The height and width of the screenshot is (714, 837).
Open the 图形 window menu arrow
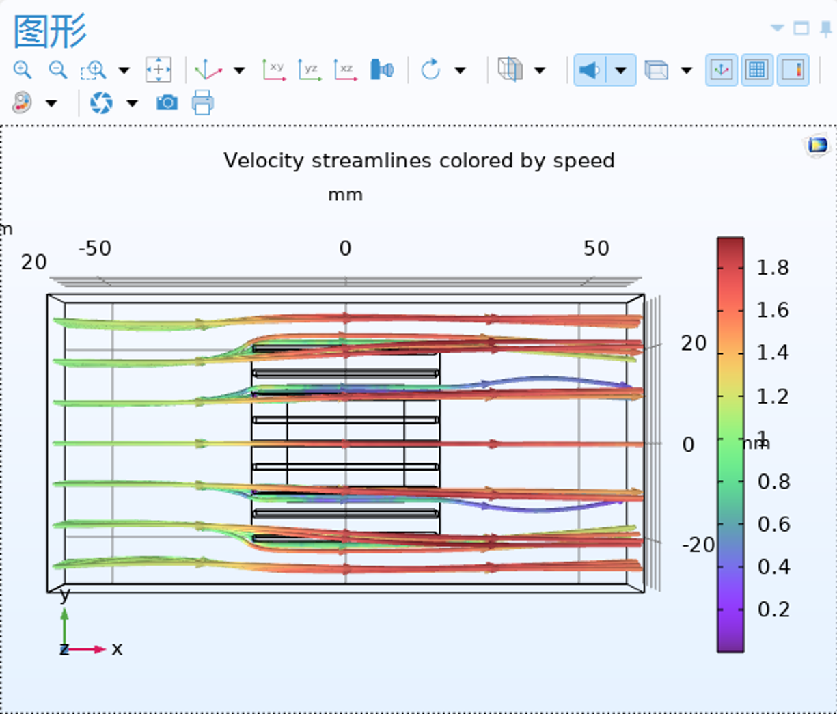click(x=777, y=28)
